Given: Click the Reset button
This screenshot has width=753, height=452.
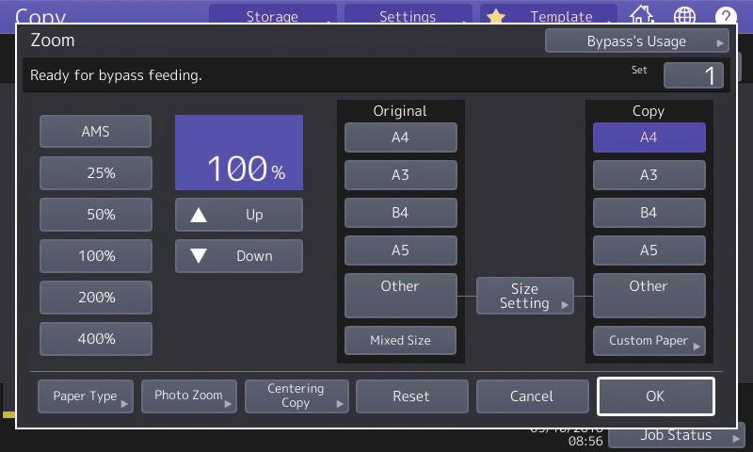Looking at the screenshot, I should click(410, 396).
